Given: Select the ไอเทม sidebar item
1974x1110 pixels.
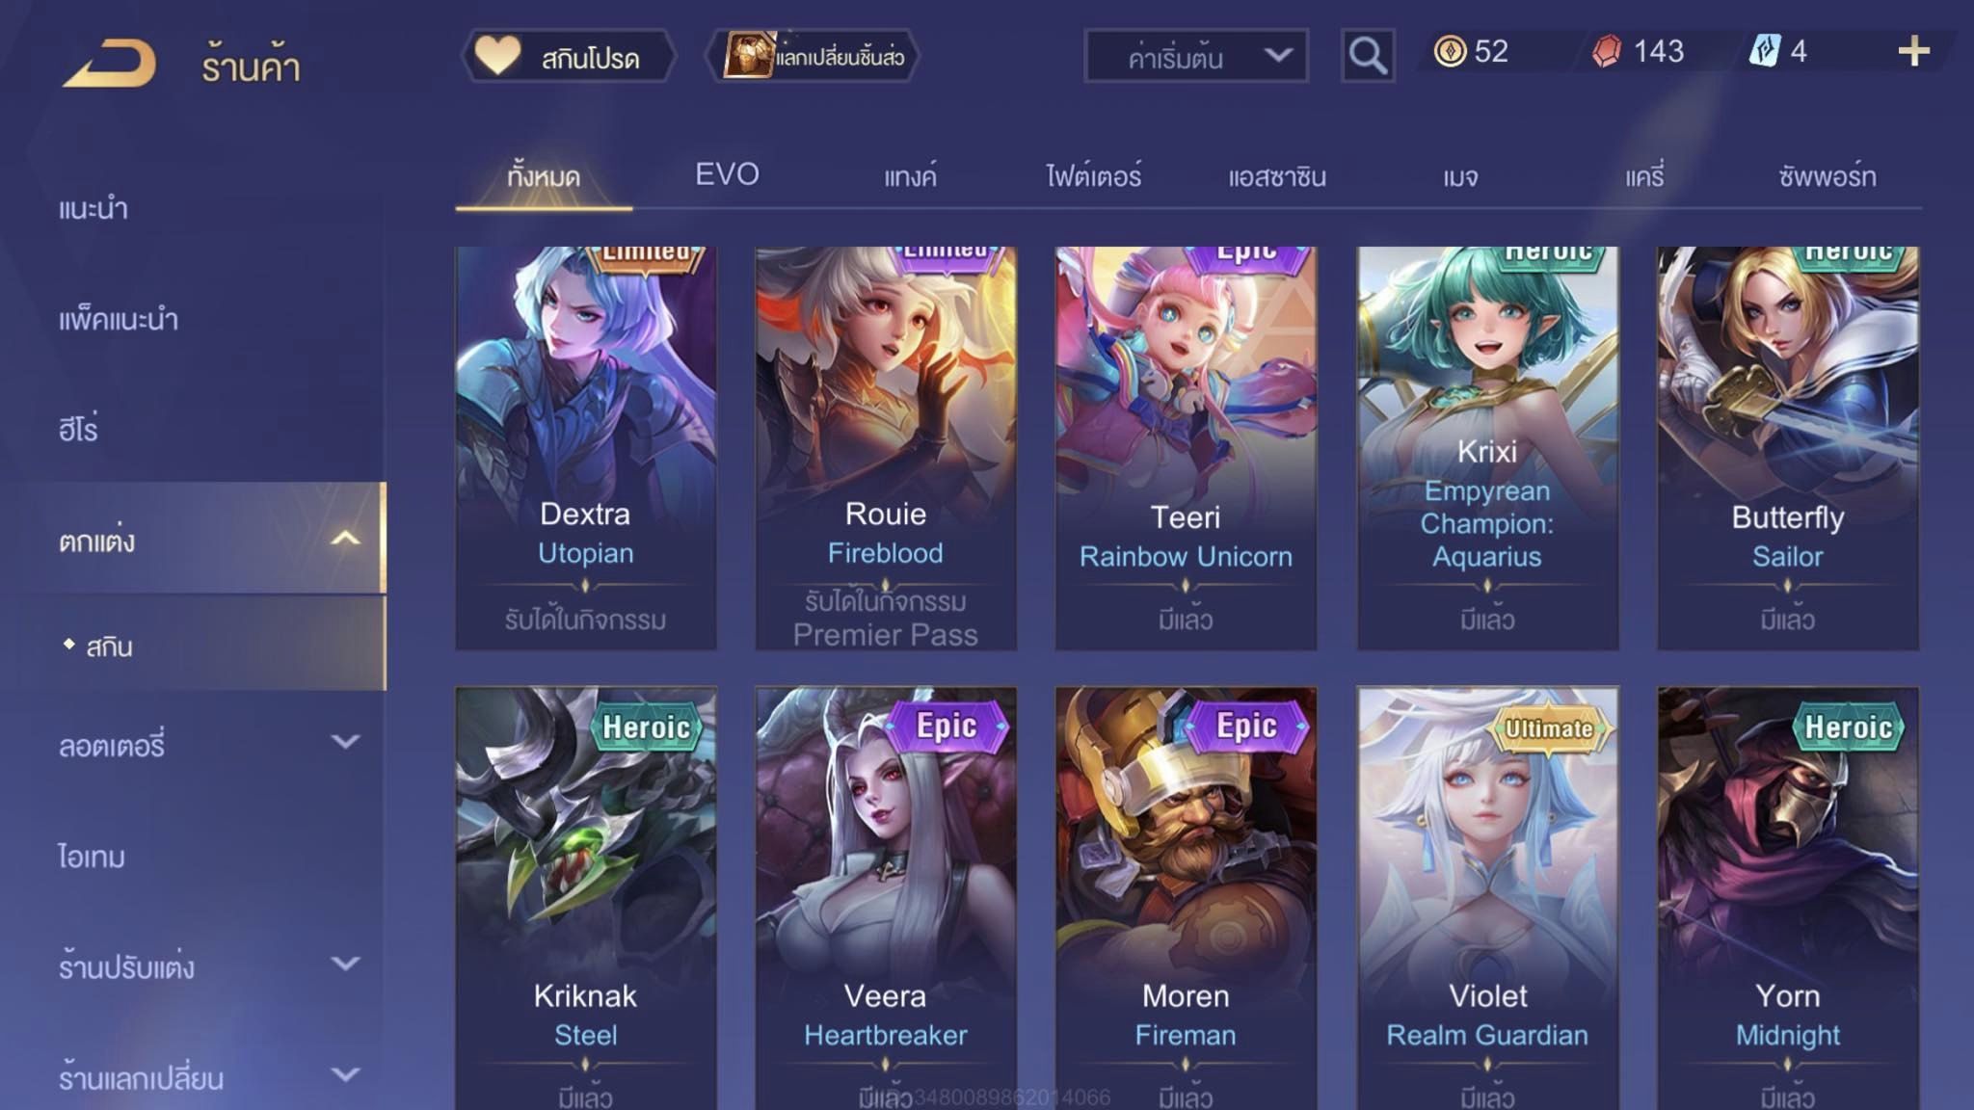Looking at the screenshot, I should pyautogui.click(x=92, y=856).
